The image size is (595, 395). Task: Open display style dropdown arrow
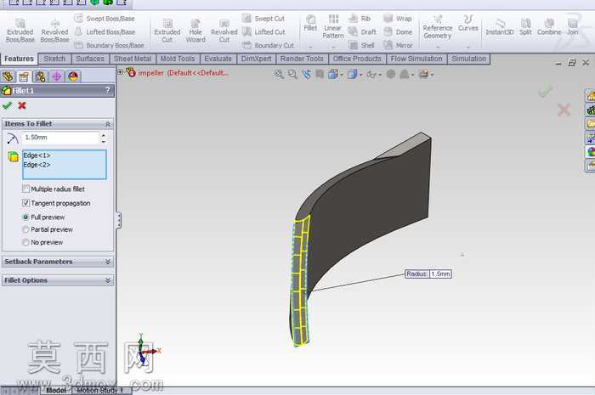point(361,75)
